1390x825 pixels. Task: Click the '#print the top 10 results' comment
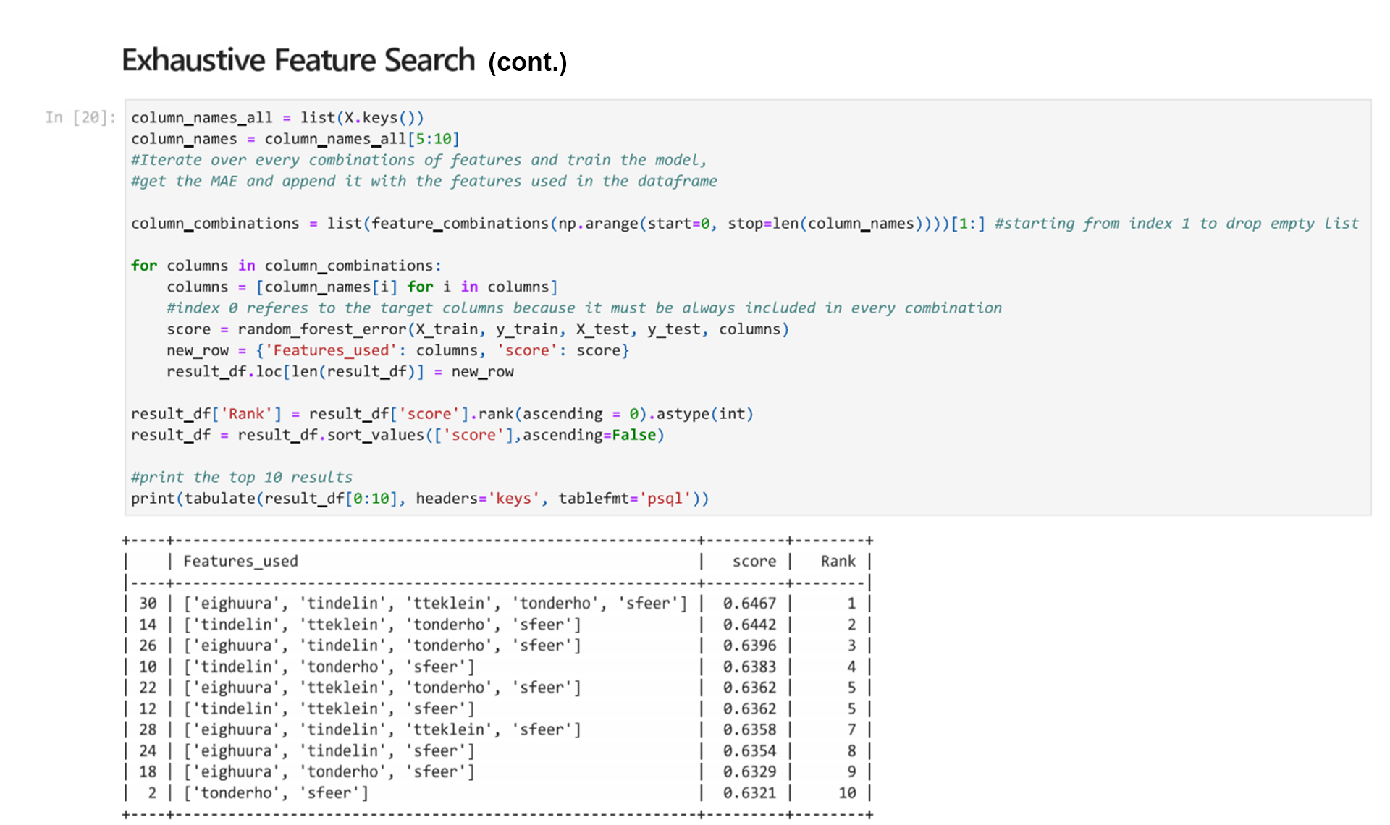(x=241, y=477)
